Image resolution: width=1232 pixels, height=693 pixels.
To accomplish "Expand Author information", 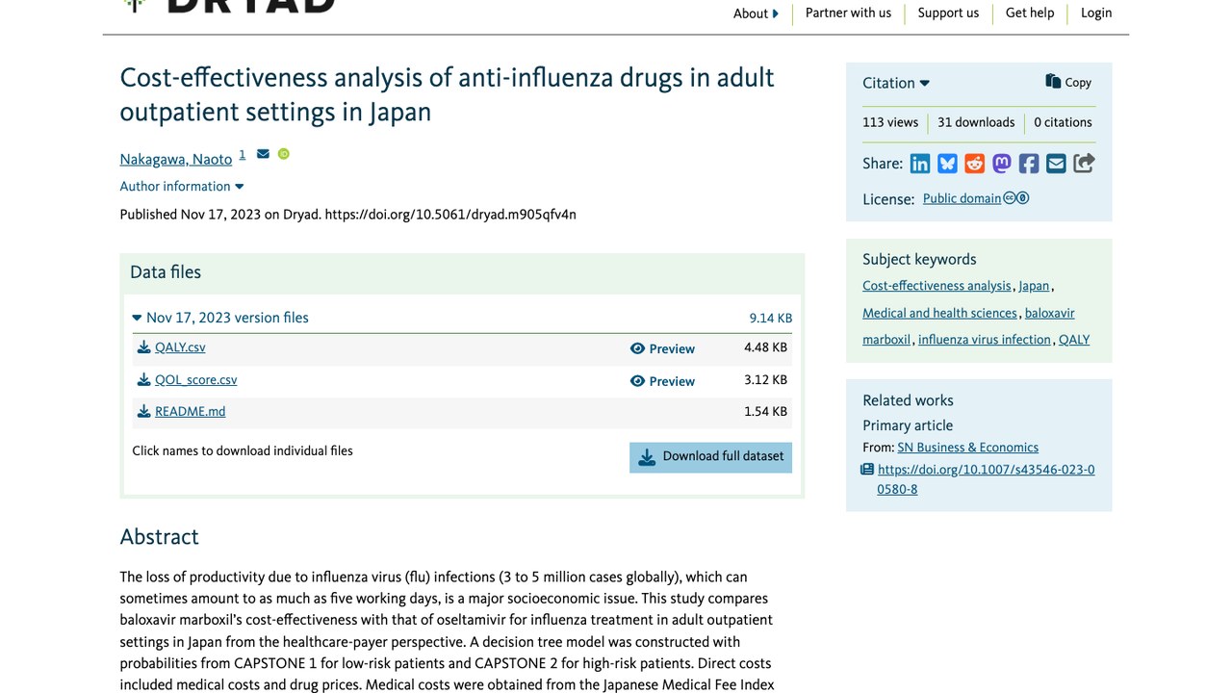I will 182,187.
